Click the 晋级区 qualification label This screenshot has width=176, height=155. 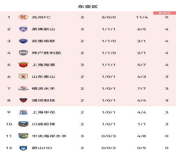[164, 13]
